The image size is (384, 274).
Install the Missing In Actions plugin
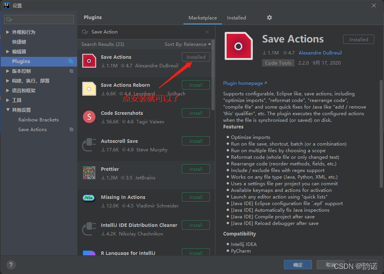[196, 197]
